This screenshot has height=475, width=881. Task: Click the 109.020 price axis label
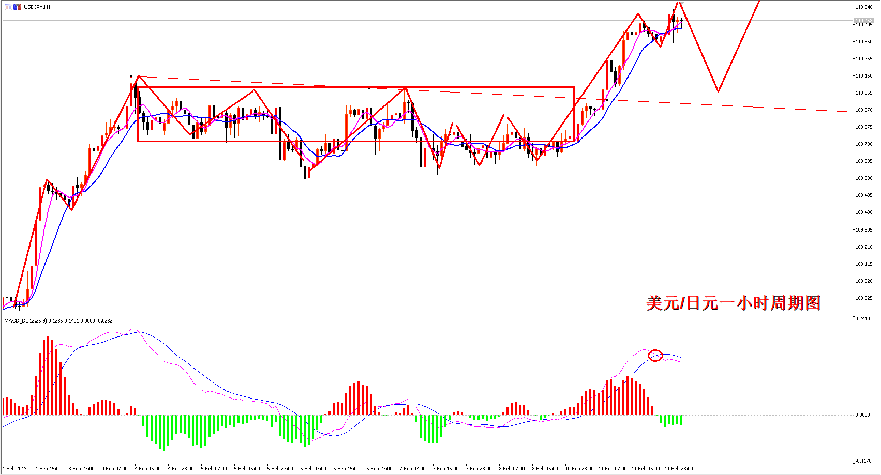click(x=864, y=281)
